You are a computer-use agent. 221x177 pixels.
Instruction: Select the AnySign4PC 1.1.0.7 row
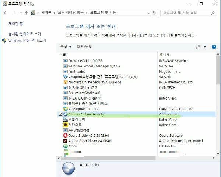tap(136, 109)
